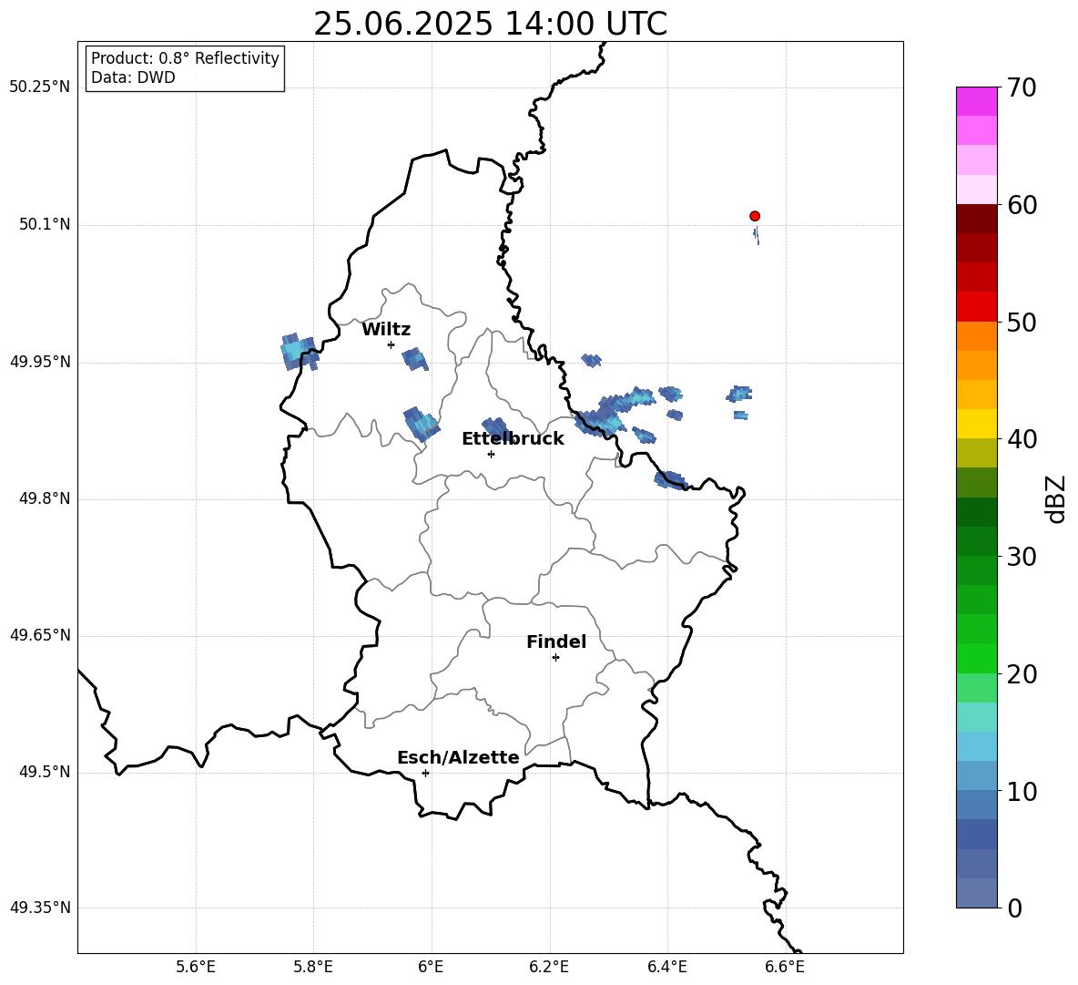
Task: Click the title 25.06.2025 14:00 UTC
Action: coord(490,24)
